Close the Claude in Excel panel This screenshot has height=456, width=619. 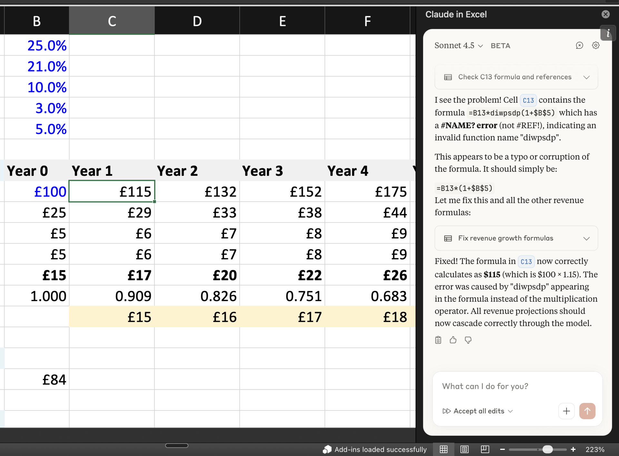pos(605,14)
